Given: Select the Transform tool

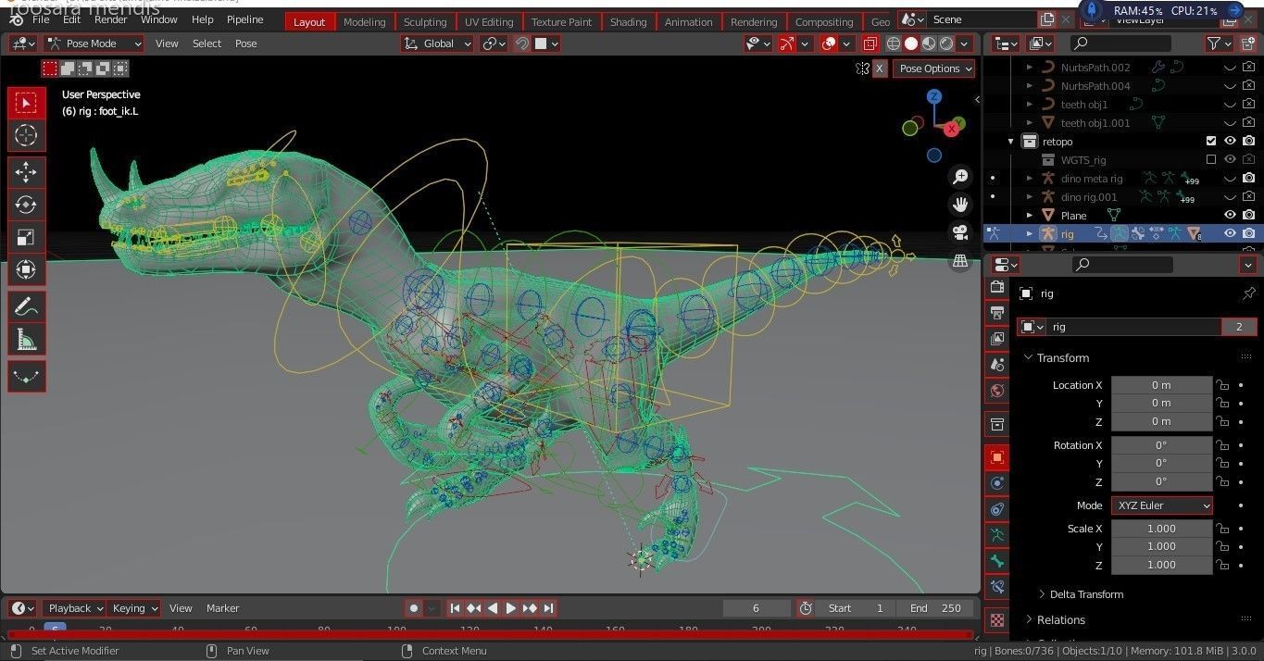Looking at the screenshot, I should click(26, 269).
